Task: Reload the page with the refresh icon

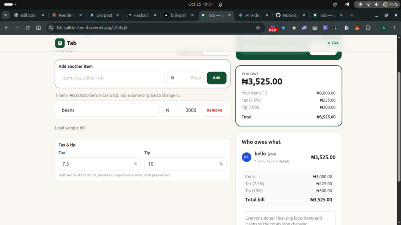Action: [28, 28]
